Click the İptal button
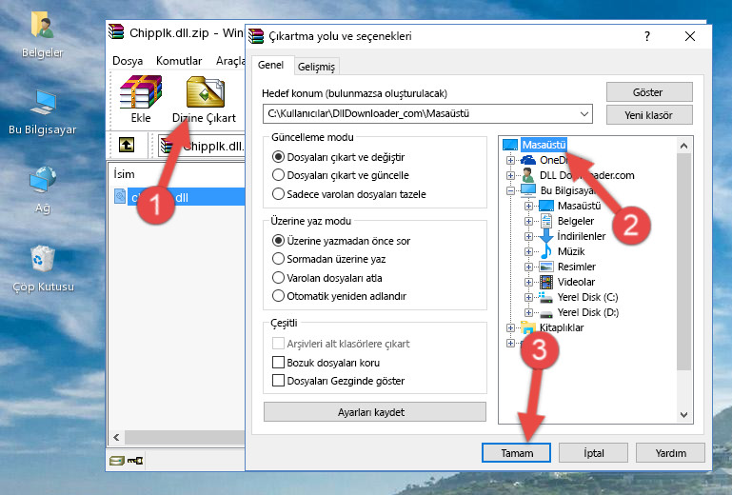 coord(593,453)
